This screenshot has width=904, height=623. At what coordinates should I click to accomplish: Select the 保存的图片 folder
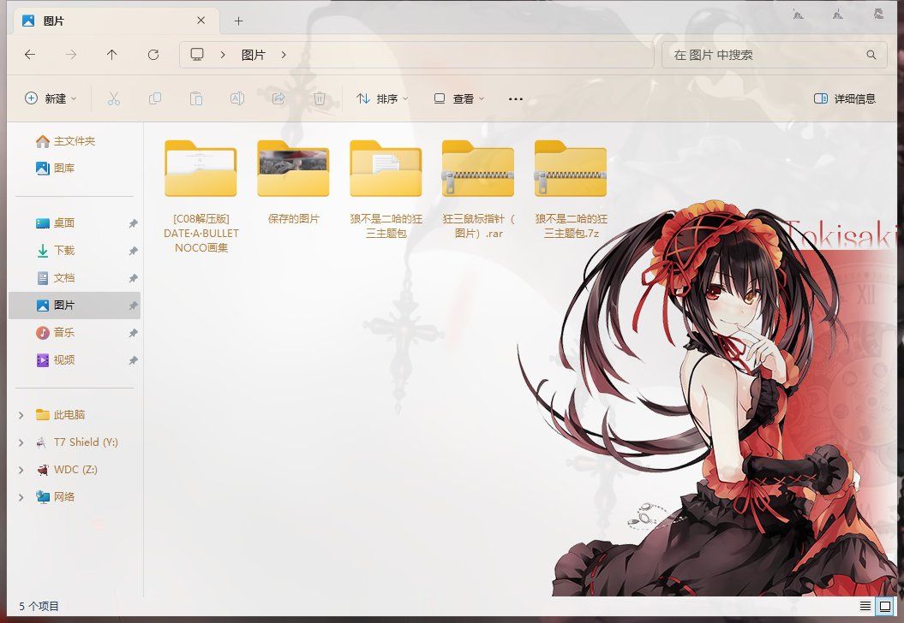point(293,182)
